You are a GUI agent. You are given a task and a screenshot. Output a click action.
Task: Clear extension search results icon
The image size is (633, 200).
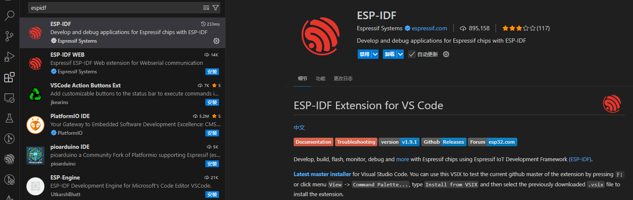206,8
